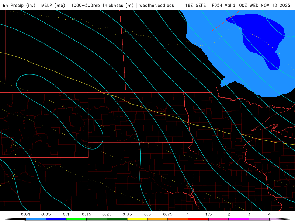Image resolution: width=295 pixels, height=221 pixels.
Task: Click the 0.25 legend value
Action: 107,214
